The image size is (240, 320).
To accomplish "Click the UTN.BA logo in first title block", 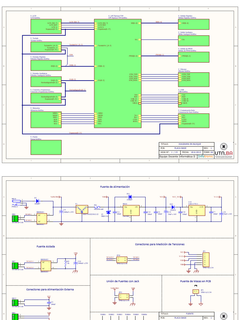I will [x=224, y=150].
